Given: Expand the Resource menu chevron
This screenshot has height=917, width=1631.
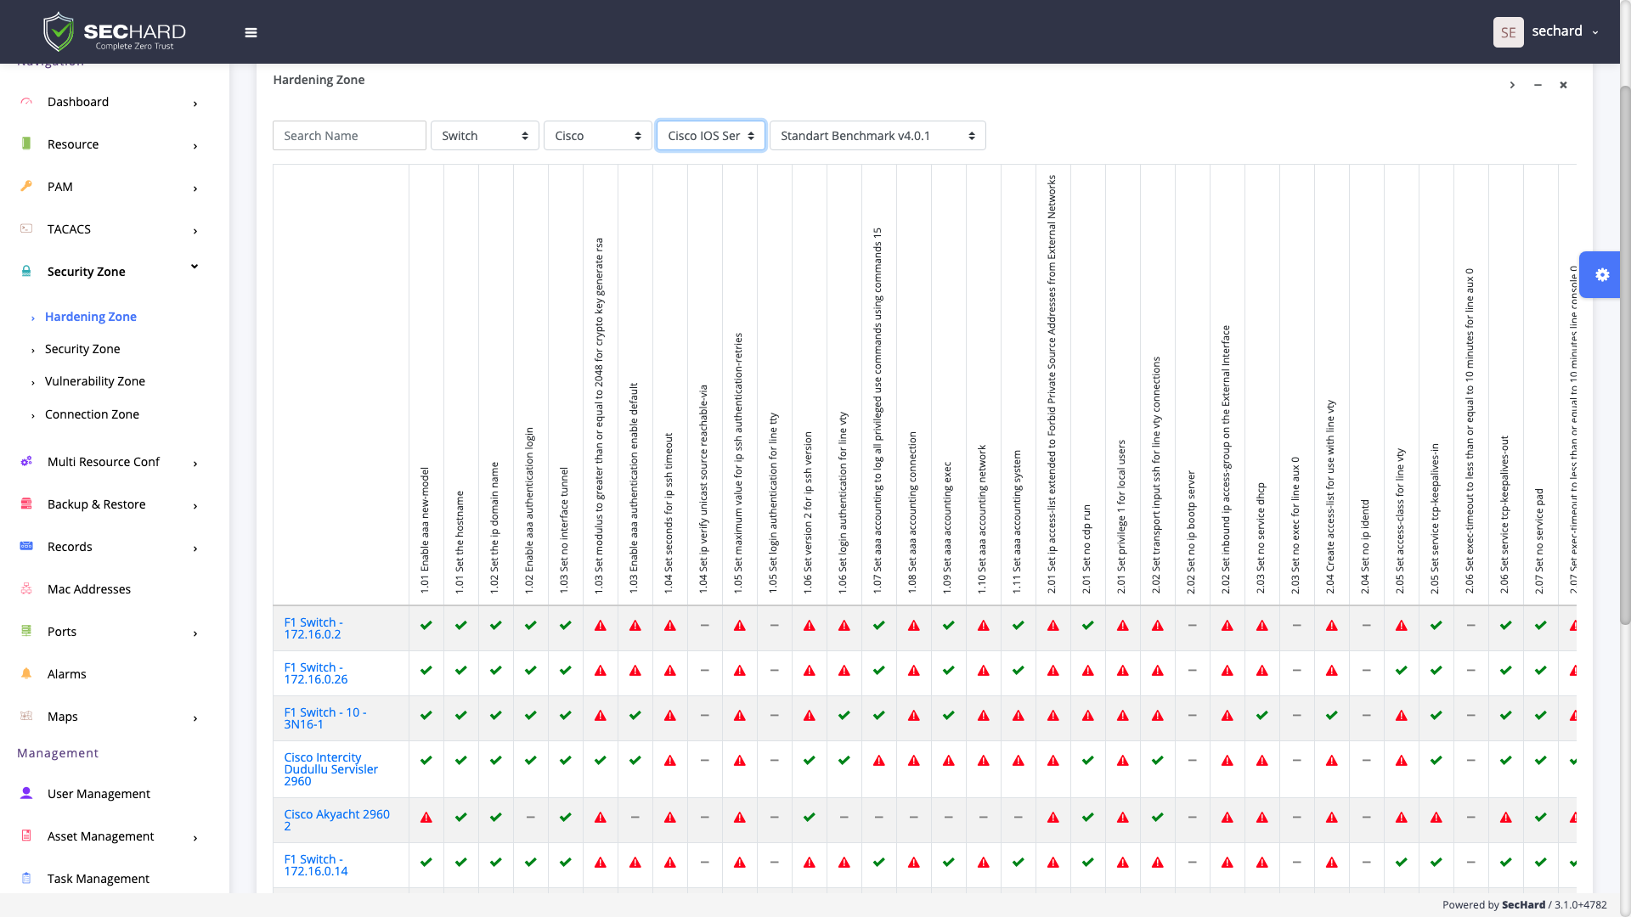Looking at the screenshot, I should pyautogui.click(x=195, y=146).
